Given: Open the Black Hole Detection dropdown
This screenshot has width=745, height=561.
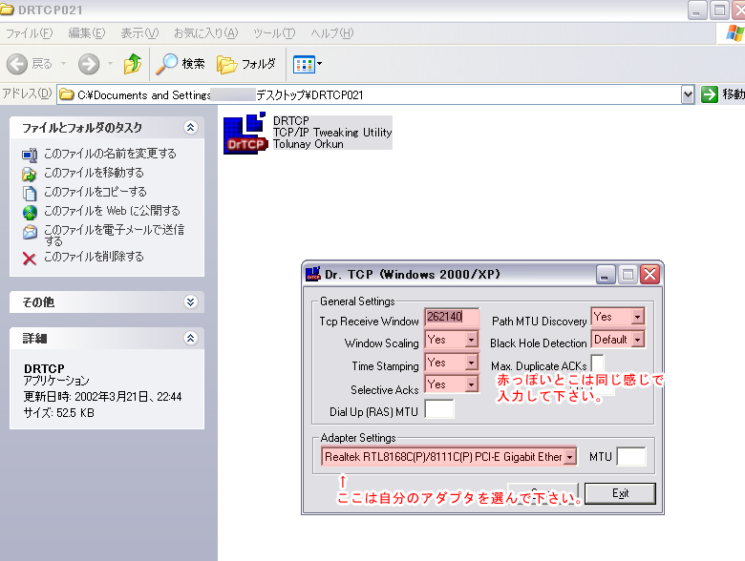Looking at the screenshot, I should click(x=638, y=340).
